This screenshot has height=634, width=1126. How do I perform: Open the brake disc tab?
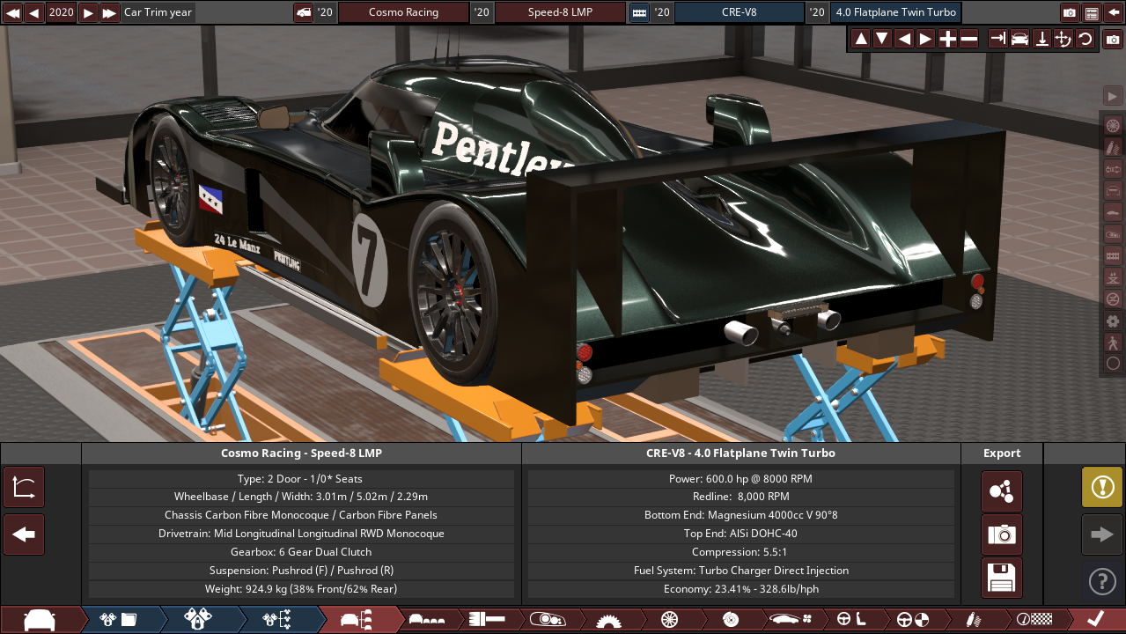(x=730, y=620)
